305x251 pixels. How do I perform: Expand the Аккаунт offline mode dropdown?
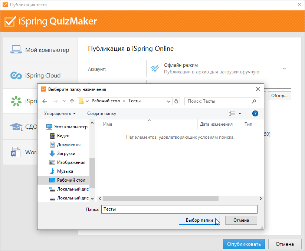pyautogui.click(x=284, y=69)
